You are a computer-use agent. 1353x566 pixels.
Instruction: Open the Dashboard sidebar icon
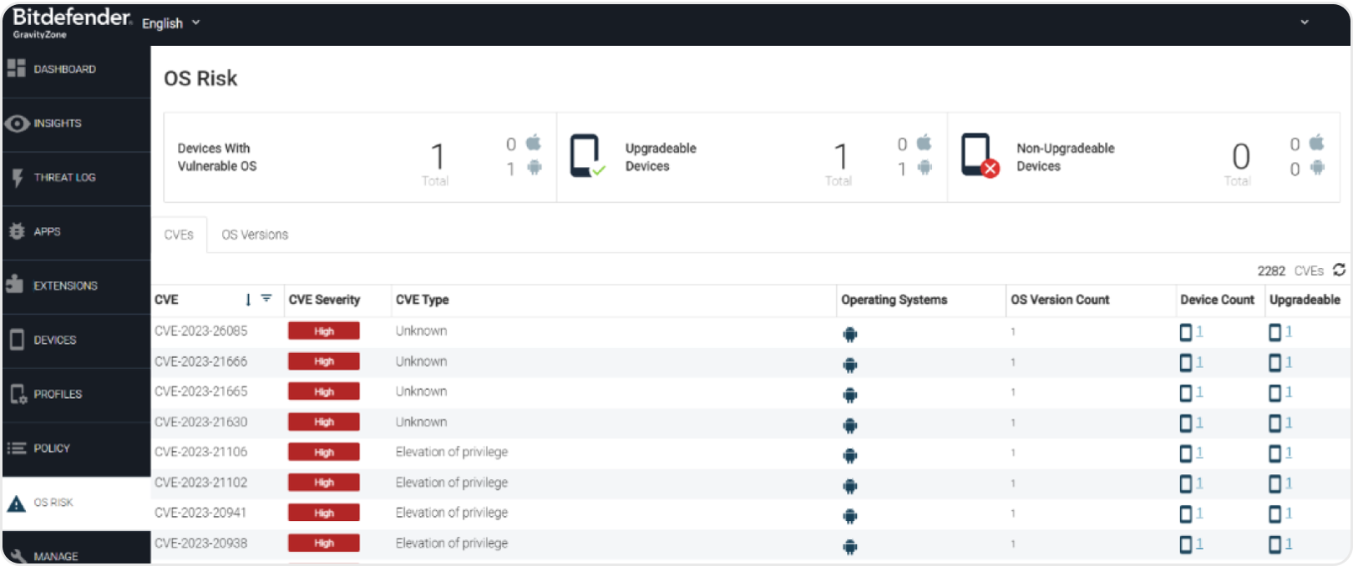point(16,68)
